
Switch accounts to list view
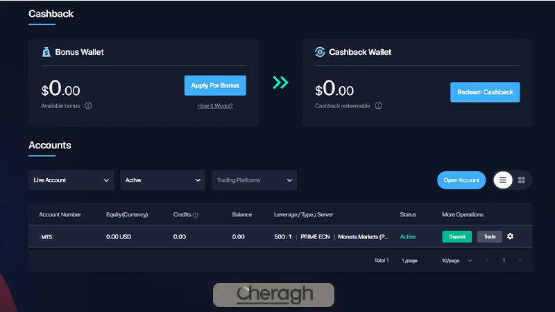(502, 180)
